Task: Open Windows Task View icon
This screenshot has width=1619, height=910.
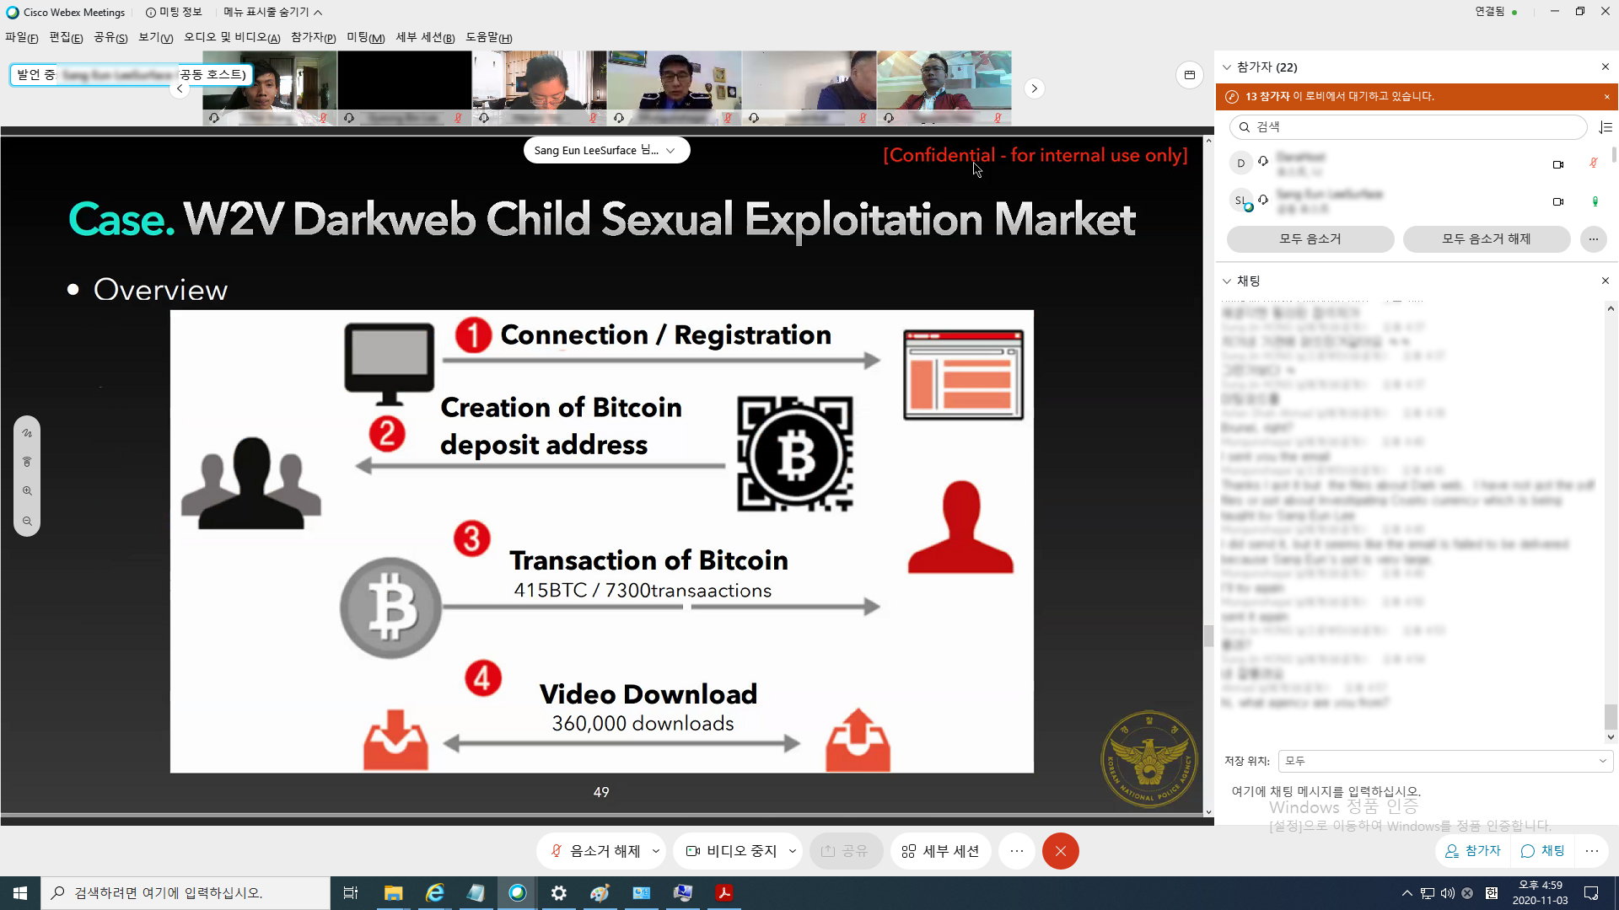Action: pyautogui.click(x=351, y=893)
